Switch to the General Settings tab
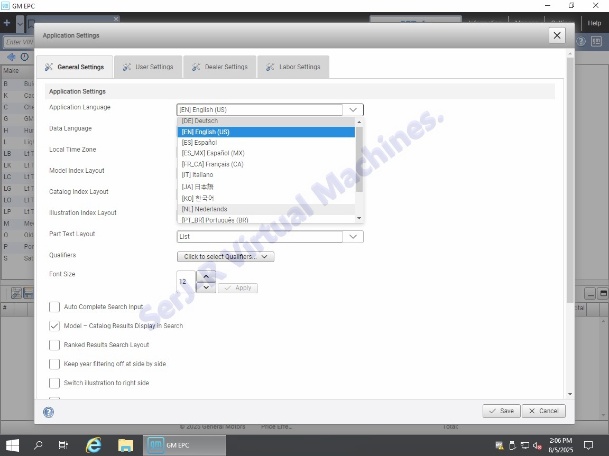 75,67
